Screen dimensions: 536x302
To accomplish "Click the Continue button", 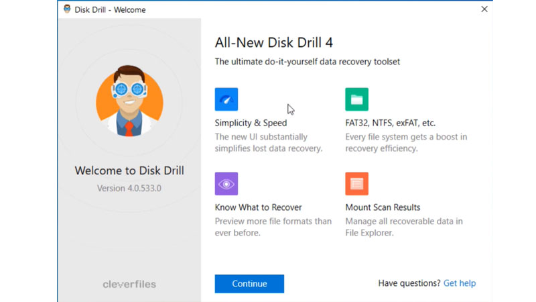I will point(249,283).
